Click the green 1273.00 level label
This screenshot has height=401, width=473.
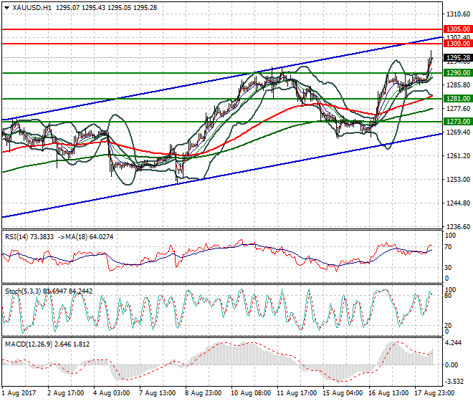[458, 122]
